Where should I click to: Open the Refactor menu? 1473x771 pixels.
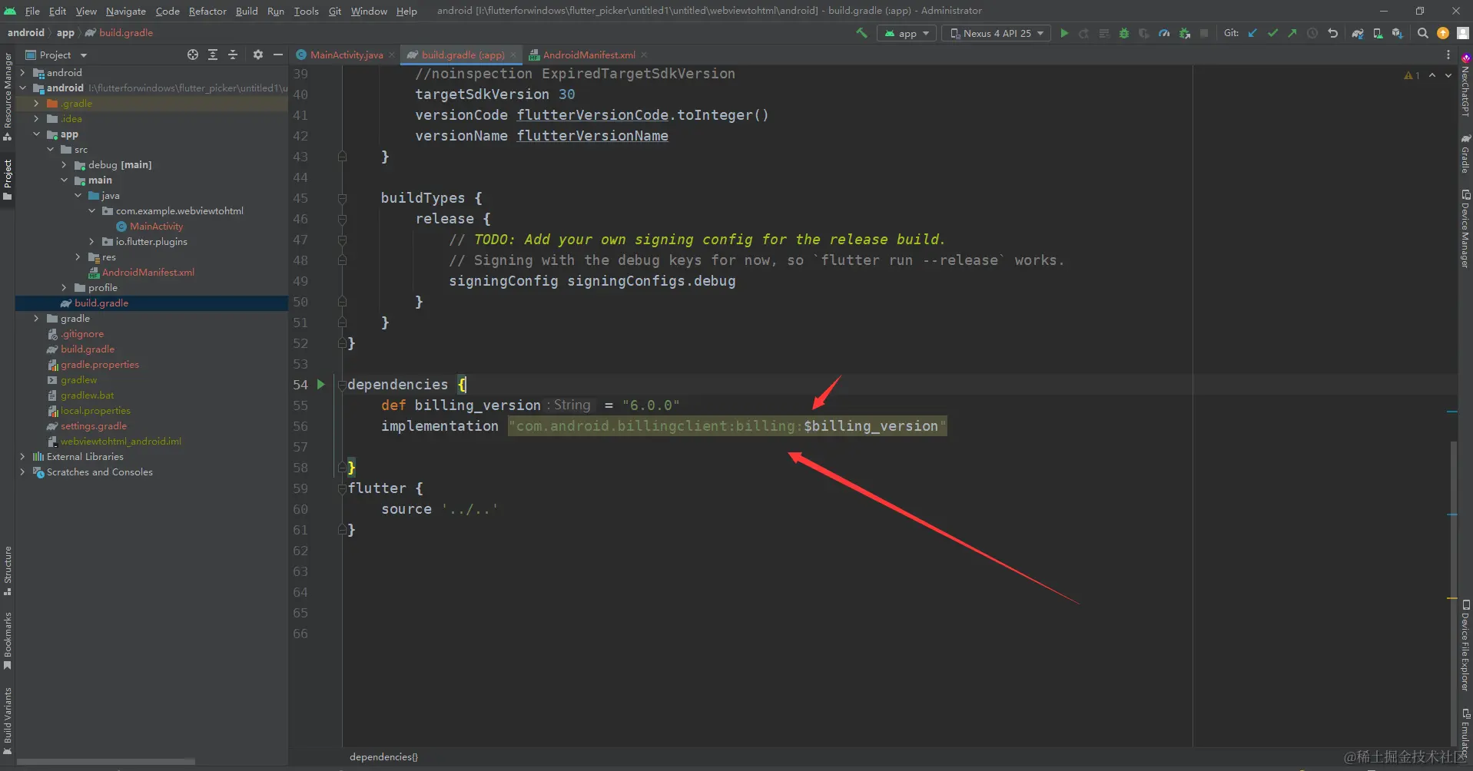point(207,11)
